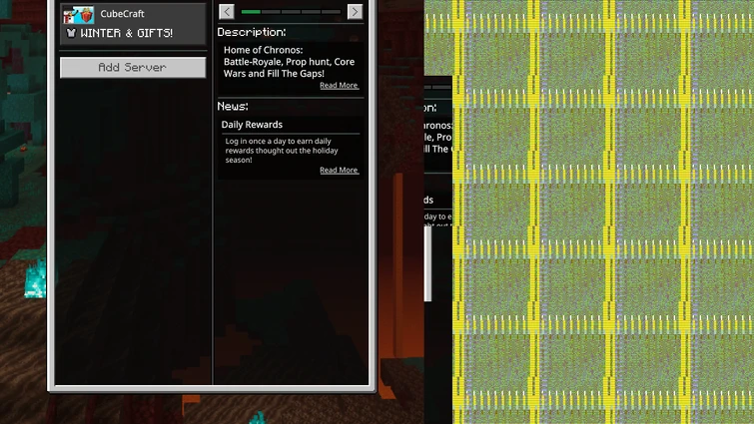
Task: Click the News: heading
Action: coord(233,106)
